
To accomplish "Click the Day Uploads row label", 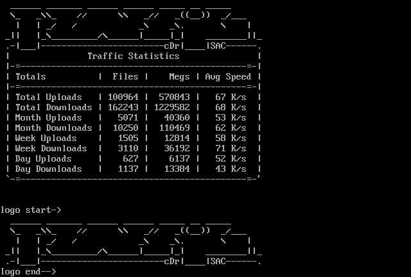I will (44, 159).
